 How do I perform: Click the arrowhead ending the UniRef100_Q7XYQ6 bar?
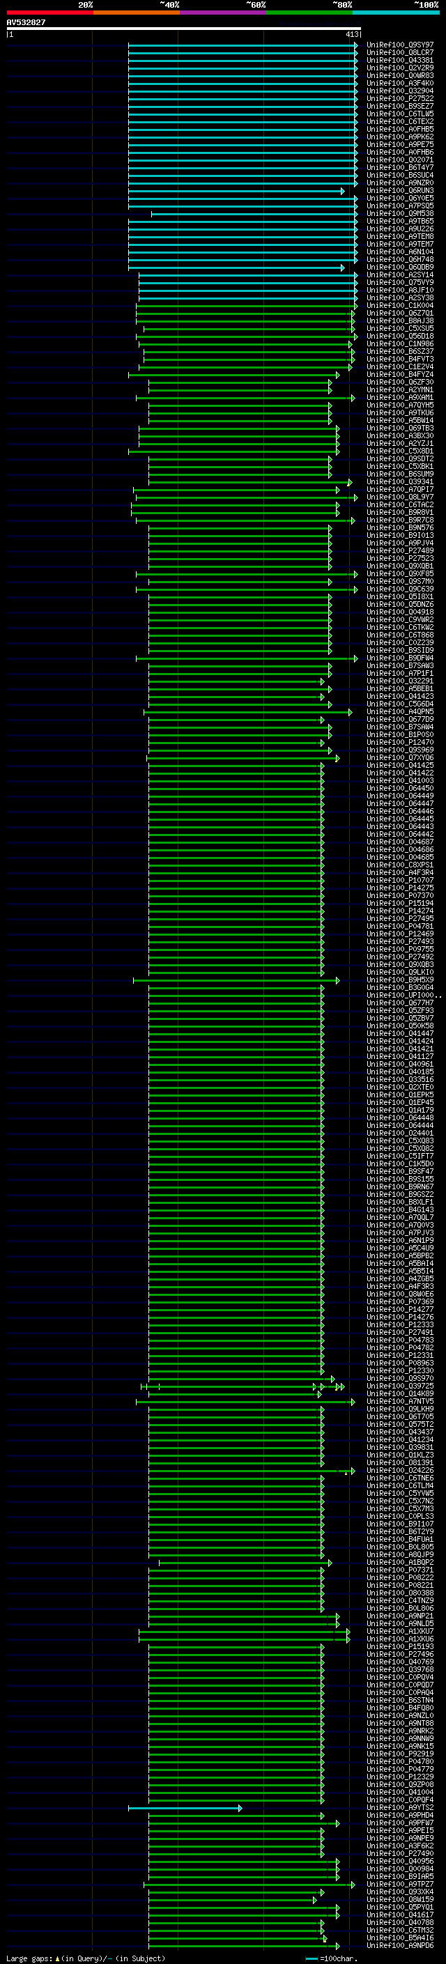click(338, 758)
